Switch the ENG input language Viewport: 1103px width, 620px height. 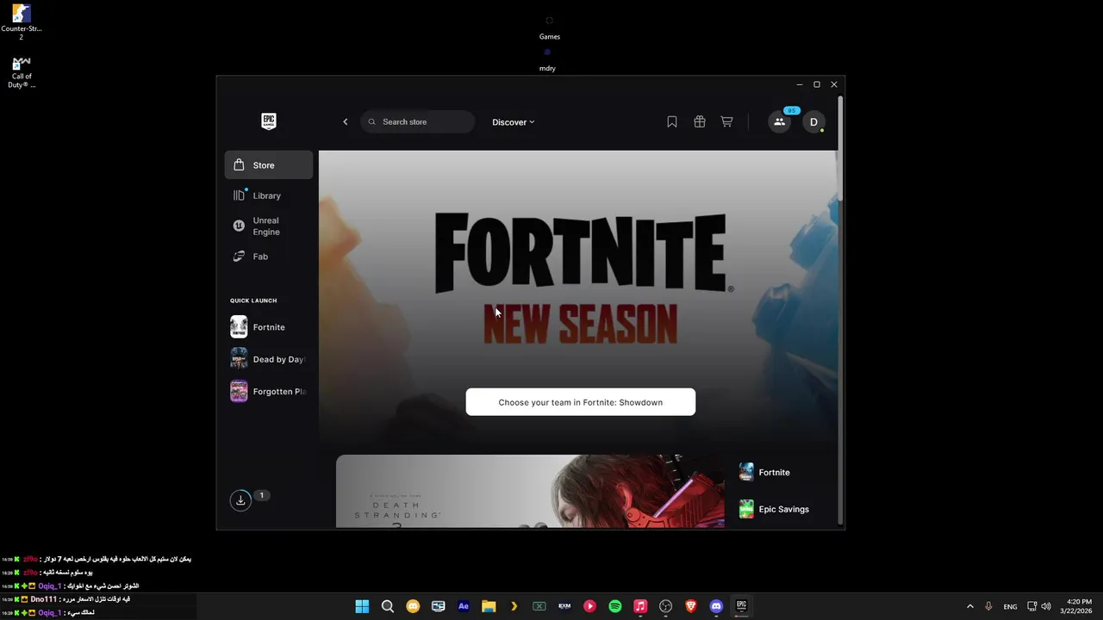(1010, 606)
